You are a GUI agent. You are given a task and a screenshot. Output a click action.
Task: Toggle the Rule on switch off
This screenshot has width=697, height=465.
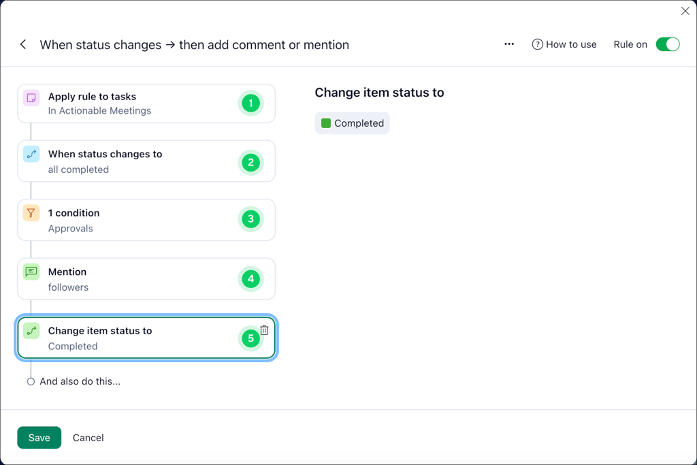[668, 44]
